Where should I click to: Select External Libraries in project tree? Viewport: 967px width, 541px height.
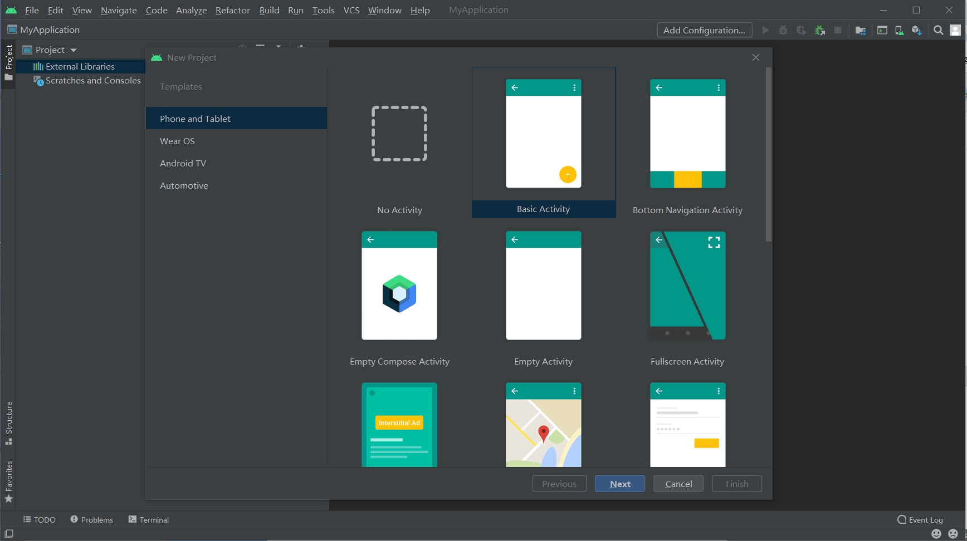pyautogui.click(x=80, y=66)
